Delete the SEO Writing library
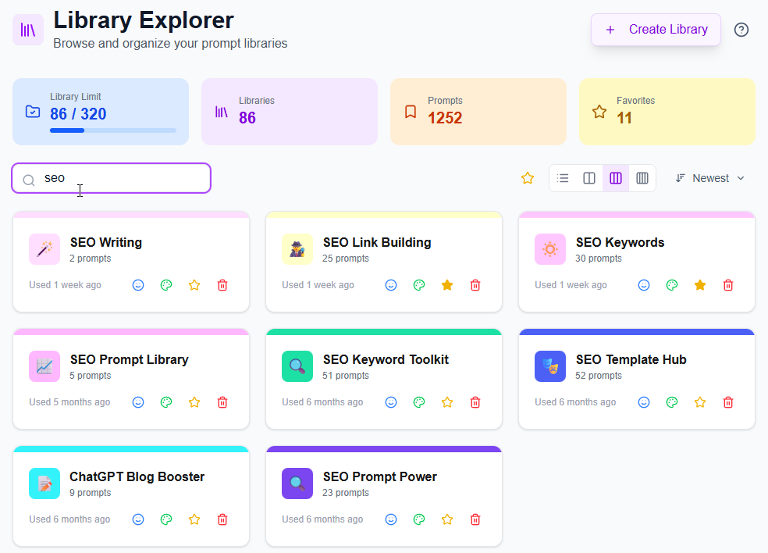The image size is (768, 553). (222, 285)
